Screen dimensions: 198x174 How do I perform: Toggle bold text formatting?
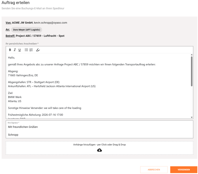(10, 50)
